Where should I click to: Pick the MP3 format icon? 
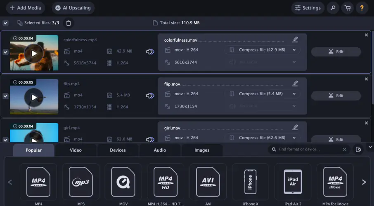click(x=80, y=182)
